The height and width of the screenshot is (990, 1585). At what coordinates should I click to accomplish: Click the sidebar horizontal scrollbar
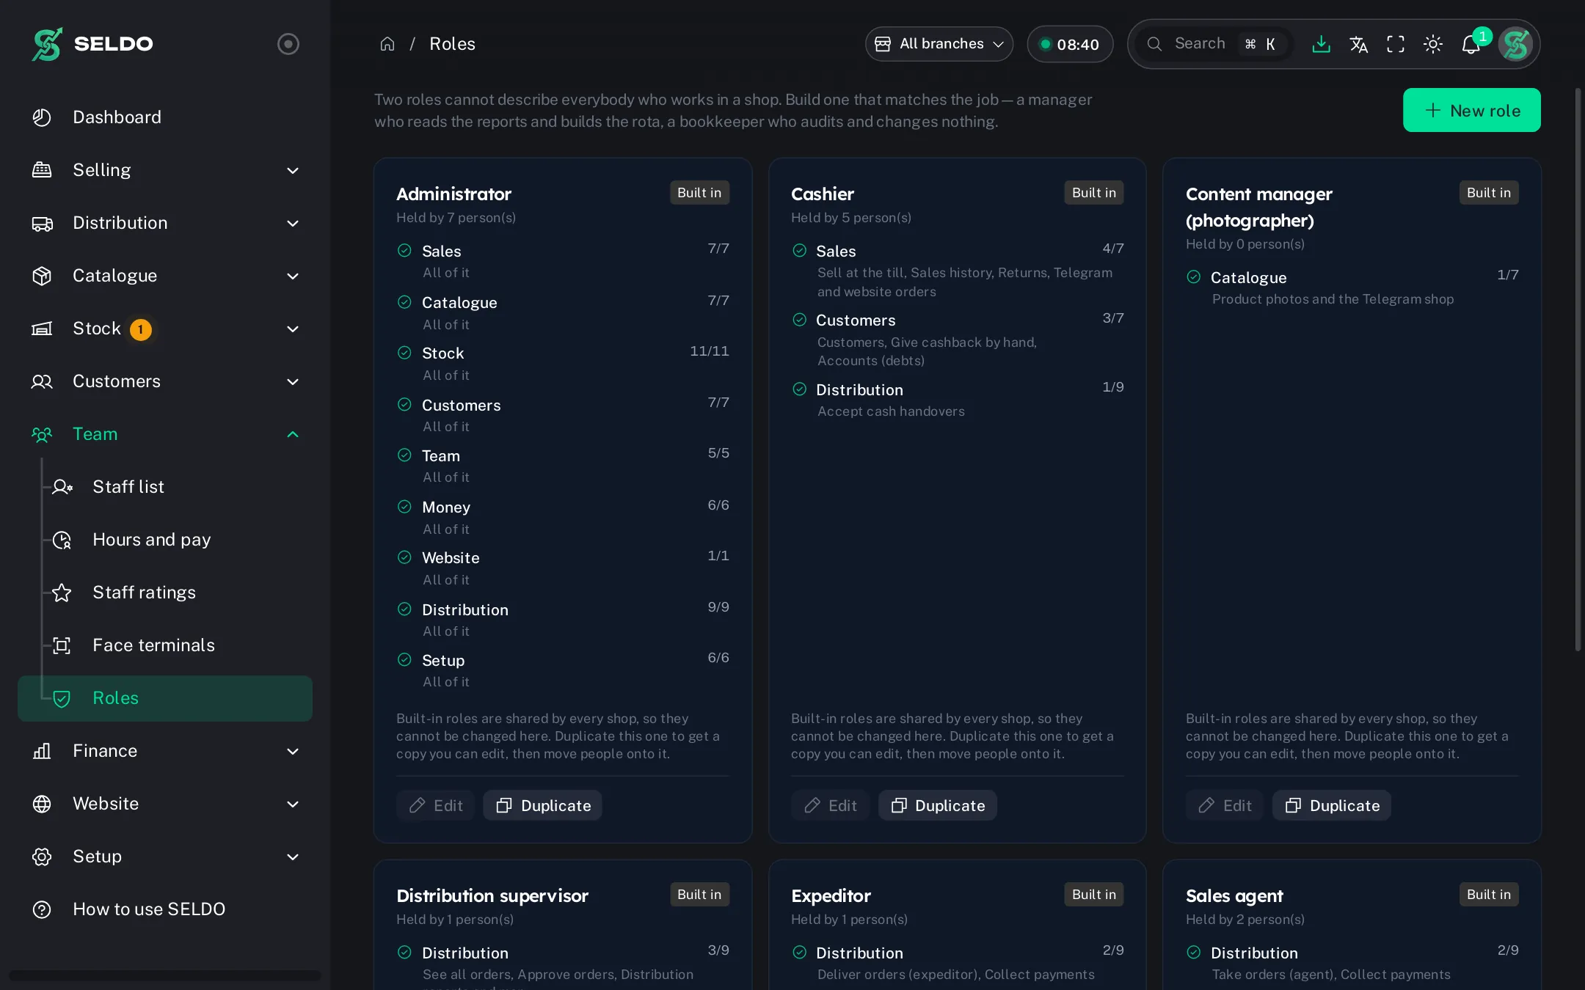tap(165, 975)
